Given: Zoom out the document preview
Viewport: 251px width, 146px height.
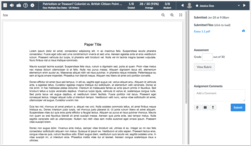Looking at the screenshot, I should pyautogui.click(x=163, y=15).
